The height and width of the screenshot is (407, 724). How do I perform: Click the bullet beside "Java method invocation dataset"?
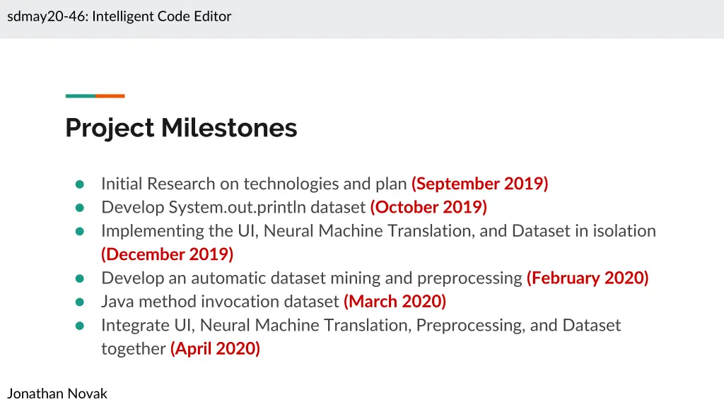[80, 302]
